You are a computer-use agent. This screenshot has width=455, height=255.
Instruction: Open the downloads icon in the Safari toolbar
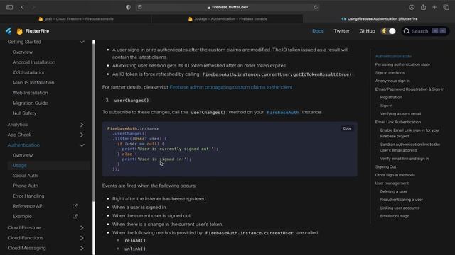(x=412, y=7)
